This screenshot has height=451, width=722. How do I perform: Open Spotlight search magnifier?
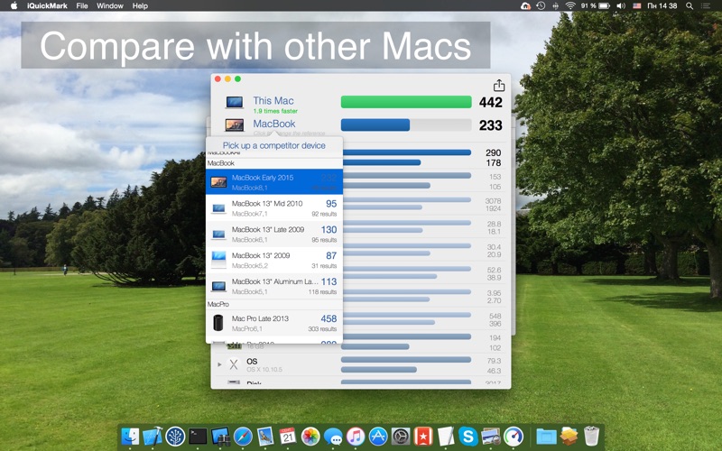[690, 6]
